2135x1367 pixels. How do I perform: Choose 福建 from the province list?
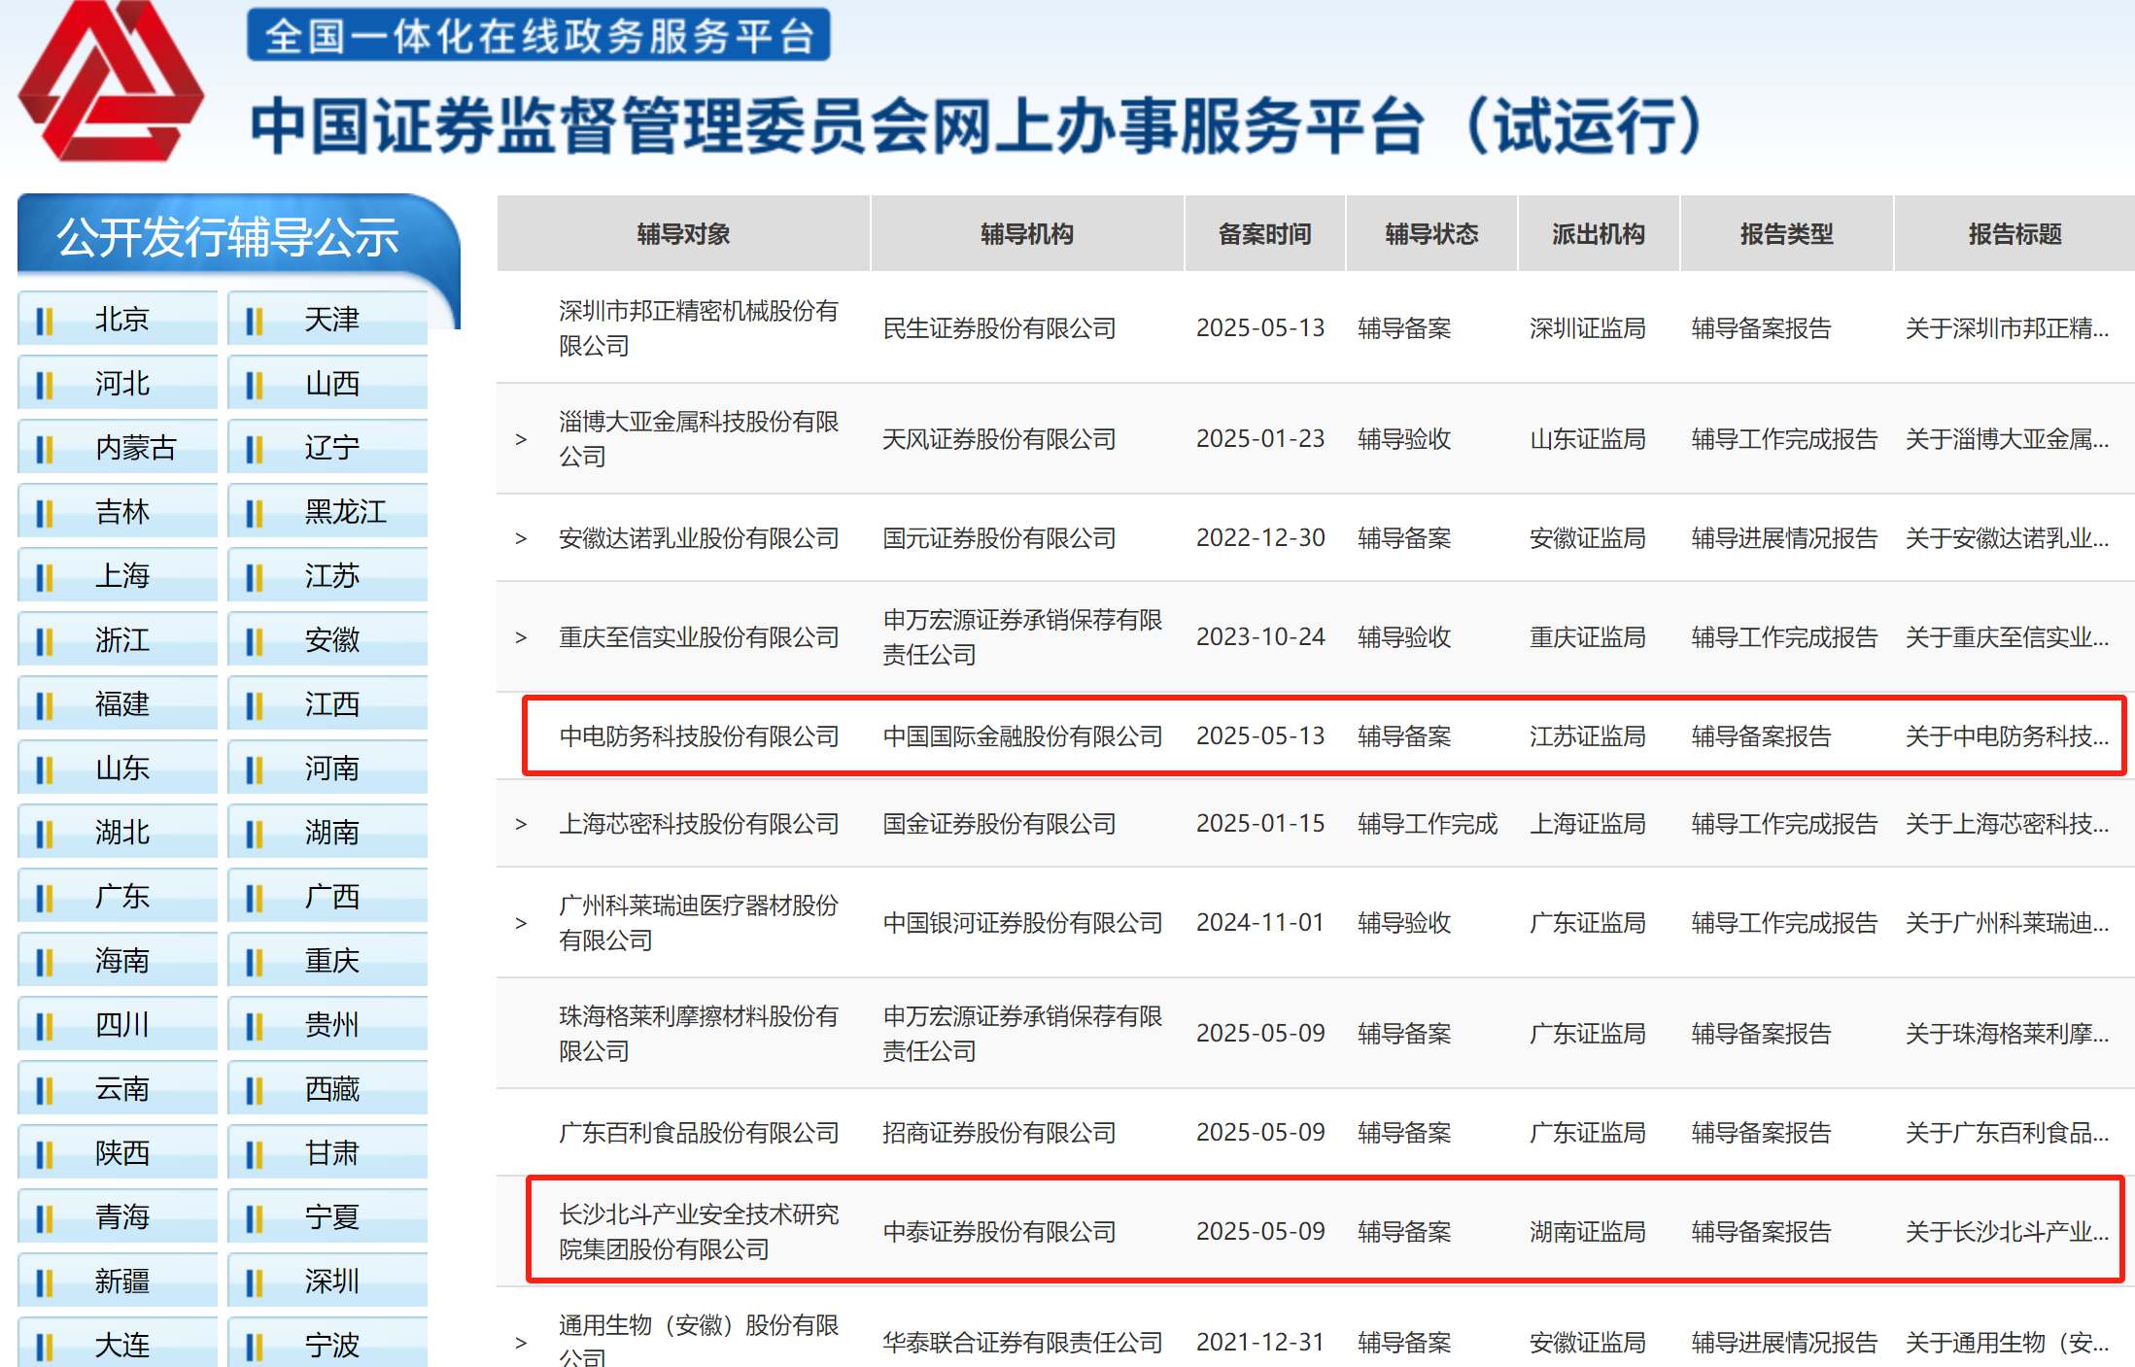tap(118, 703)
